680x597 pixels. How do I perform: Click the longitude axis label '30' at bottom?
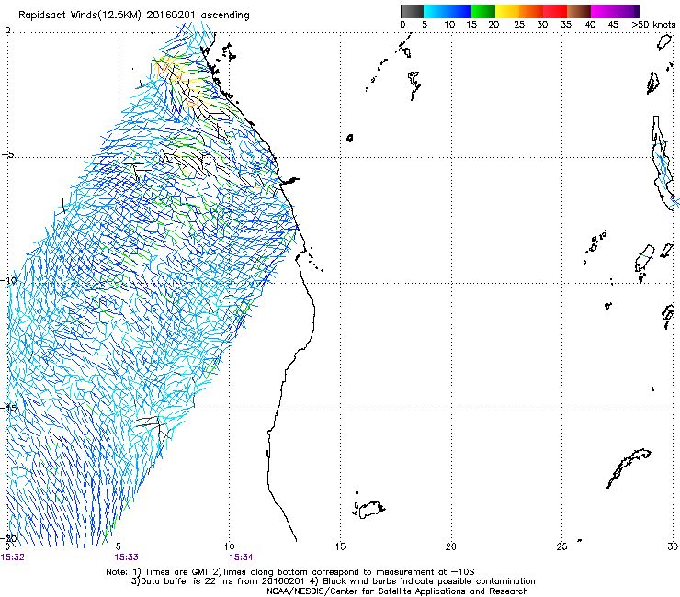673,546
